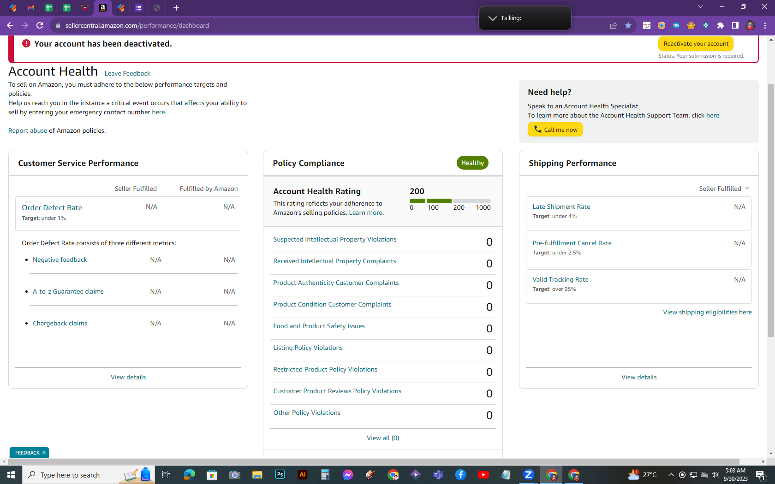Go back to the previous page
This screenshot has height=484, width=775.
(x=10, y=25)
